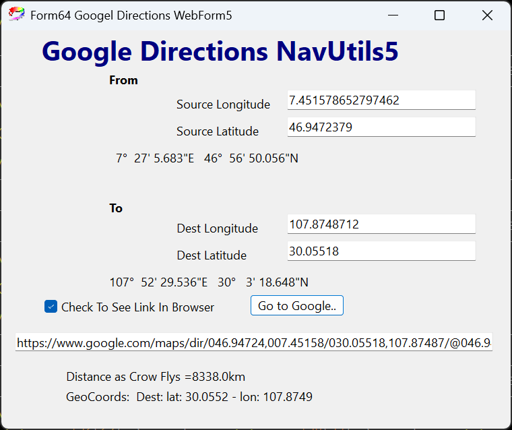
Task: Click into the Source Latitude text box
Action: click(x=381, y=127)
